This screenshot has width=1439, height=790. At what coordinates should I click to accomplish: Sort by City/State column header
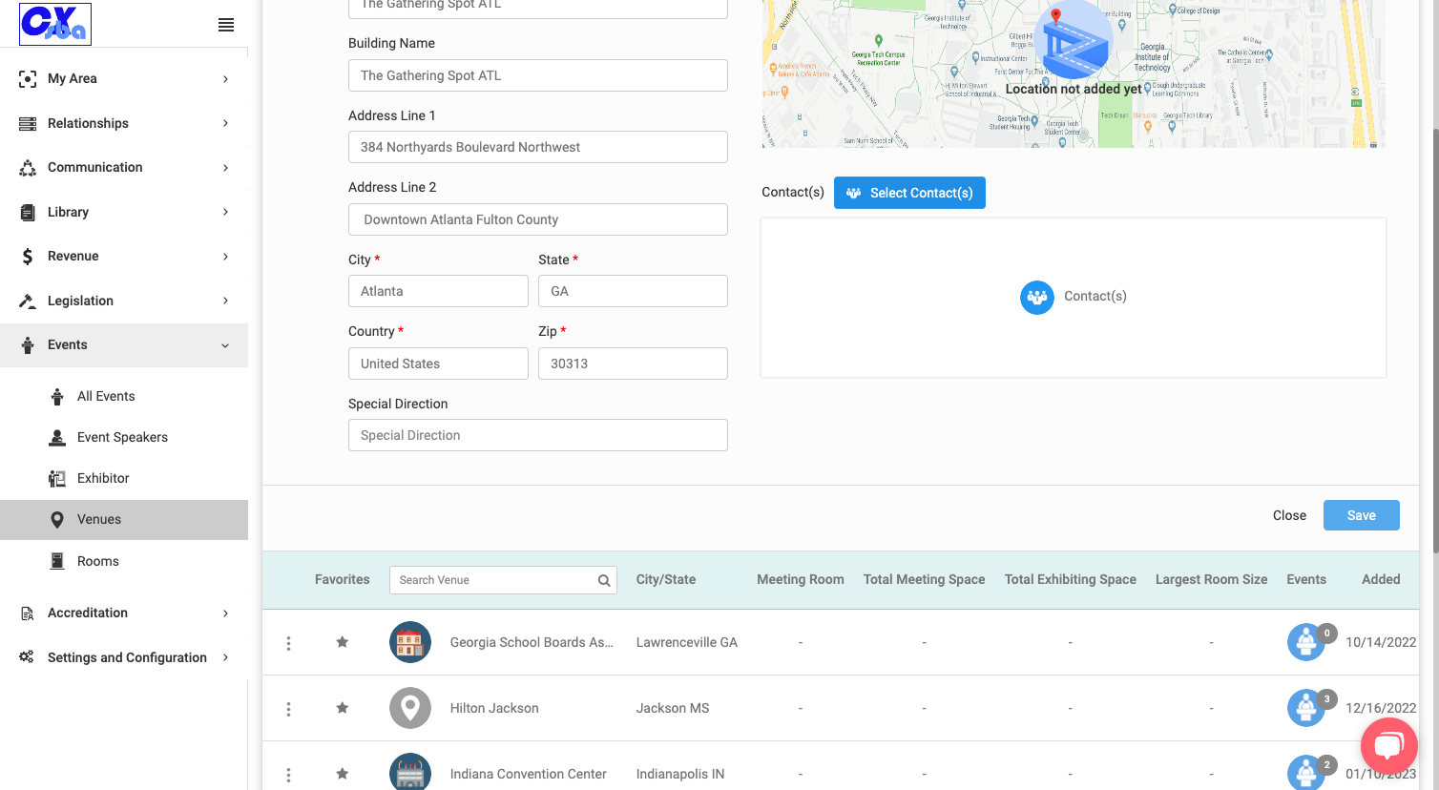tap(666, 579)
